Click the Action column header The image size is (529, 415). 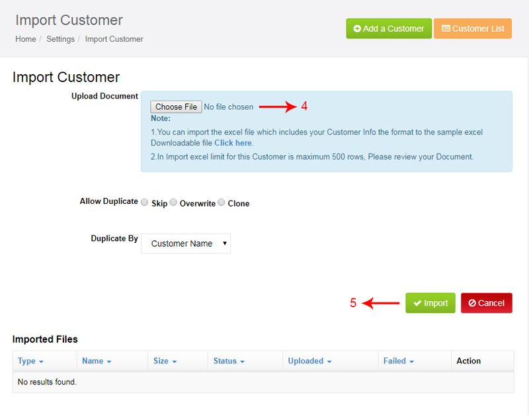click(468, 361)
